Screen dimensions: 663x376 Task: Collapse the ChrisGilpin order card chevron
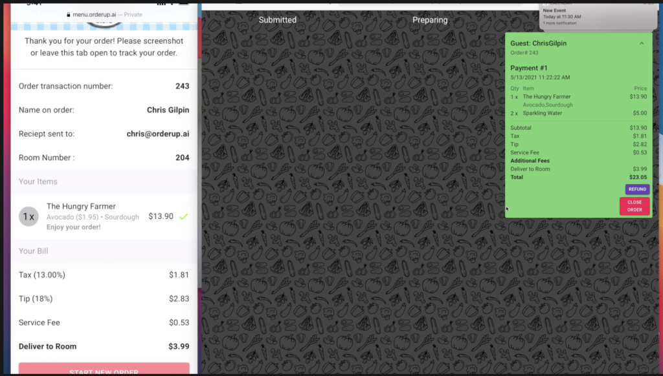click(642, 43)
